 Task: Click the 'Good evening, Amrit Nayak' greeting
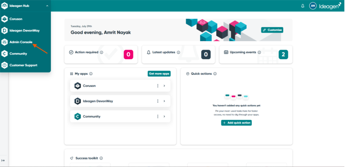click(x=101, y=33)
